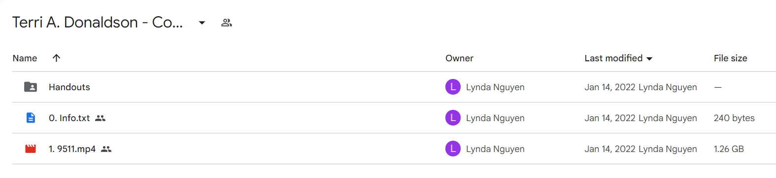Open the Last modified sort dropdown arrow
Viewport: 776px width, 178px height.
point(649,58)
